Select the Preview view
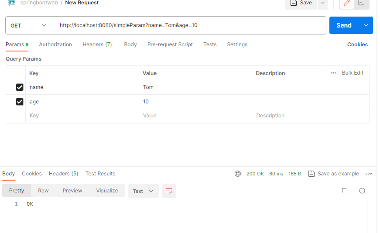This screenshot has width=380, height=233. tap(72, 191)
